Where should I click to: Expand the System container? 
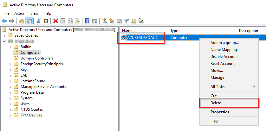pos(10,98)
